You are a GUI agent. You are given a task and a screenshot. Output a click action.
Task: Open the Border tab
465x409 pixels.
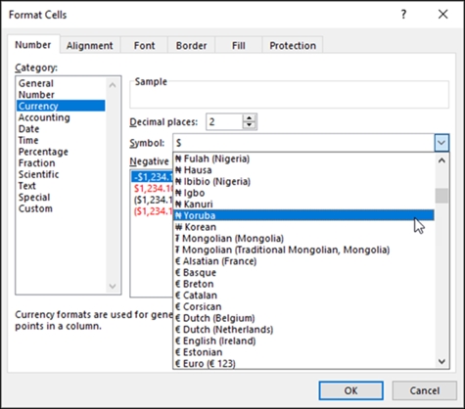[191, 45]
